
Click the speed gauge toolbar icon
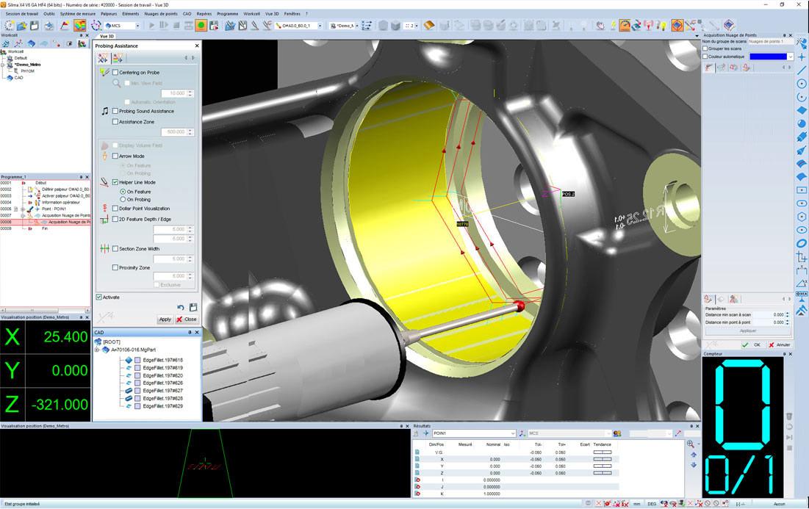click(625, 25)
